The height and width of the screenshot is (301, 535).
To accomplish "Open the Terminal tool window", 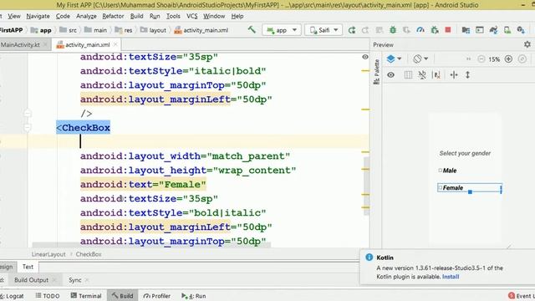I will click(x=86, y=296).
